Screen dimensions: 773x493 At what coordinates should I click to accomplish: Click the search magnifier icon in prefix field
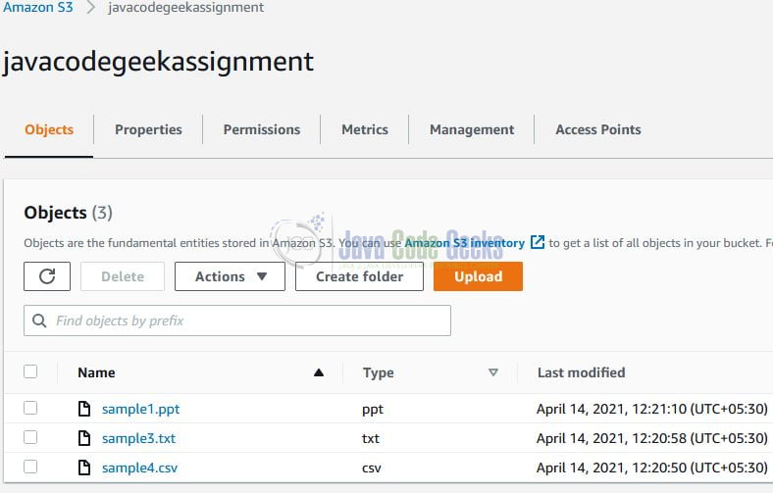[39, 320]
